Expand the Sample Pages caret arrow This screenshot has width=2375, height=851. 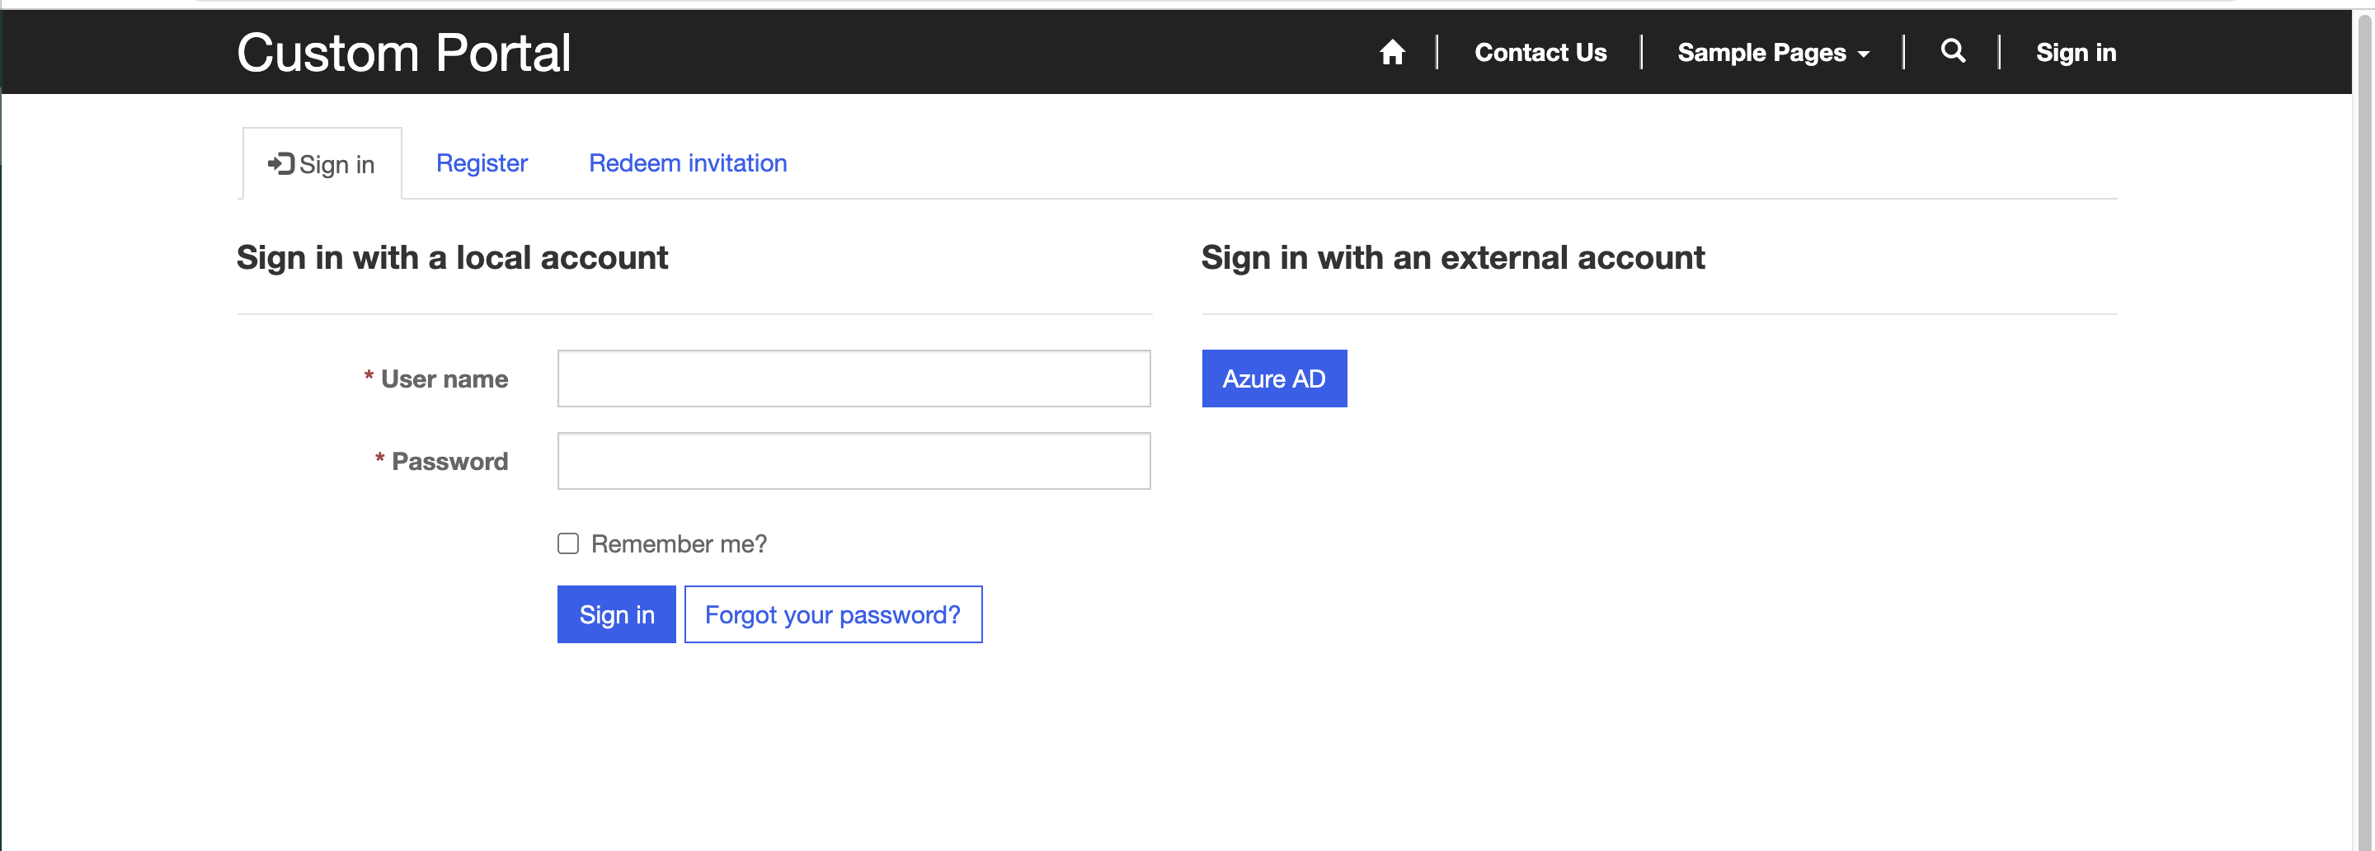1864,54
